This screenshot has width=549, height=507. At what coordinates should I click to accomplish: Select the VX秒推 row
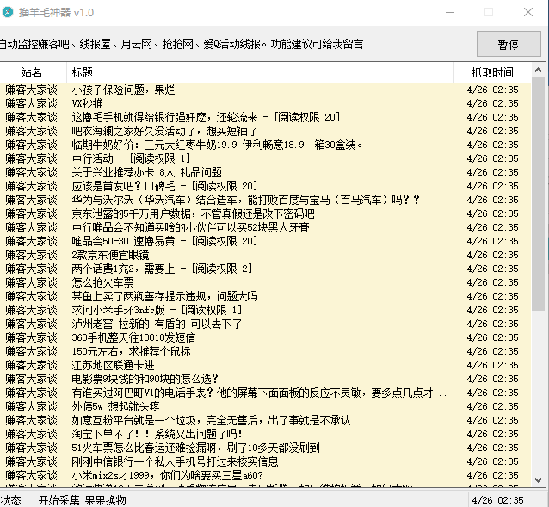pos(265,103)
